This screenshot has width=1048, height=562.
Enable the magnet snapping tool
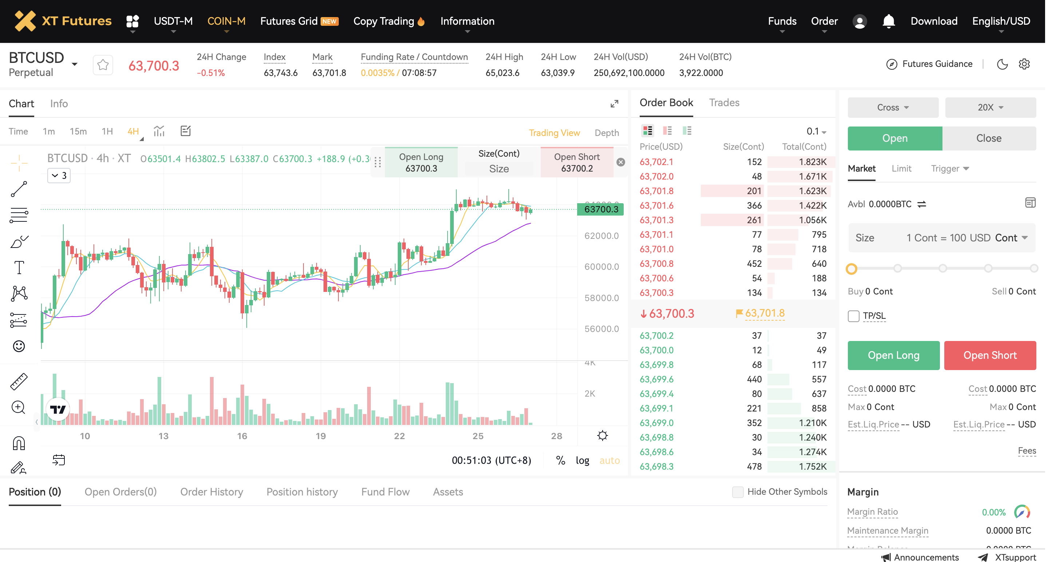pos(19,443)
